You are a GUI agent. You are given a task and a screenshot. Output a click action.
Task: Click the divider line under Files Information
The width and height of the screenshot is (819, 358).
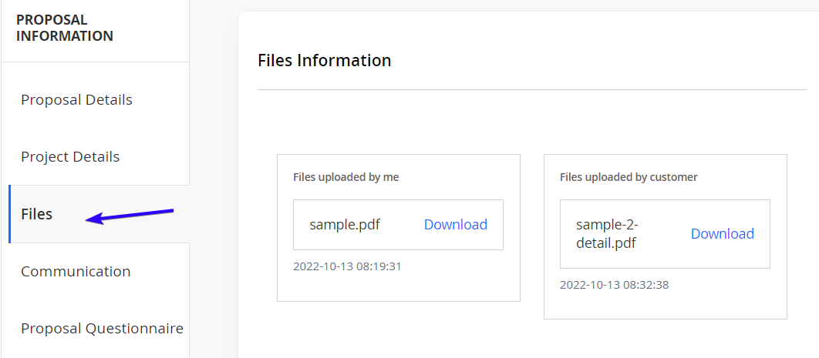pyautogui.click(x=531, y=89)
